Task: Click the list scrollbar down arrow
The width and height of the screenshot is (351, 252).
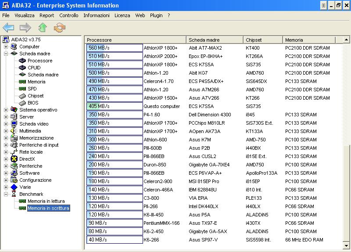Action: coord(346,246)
